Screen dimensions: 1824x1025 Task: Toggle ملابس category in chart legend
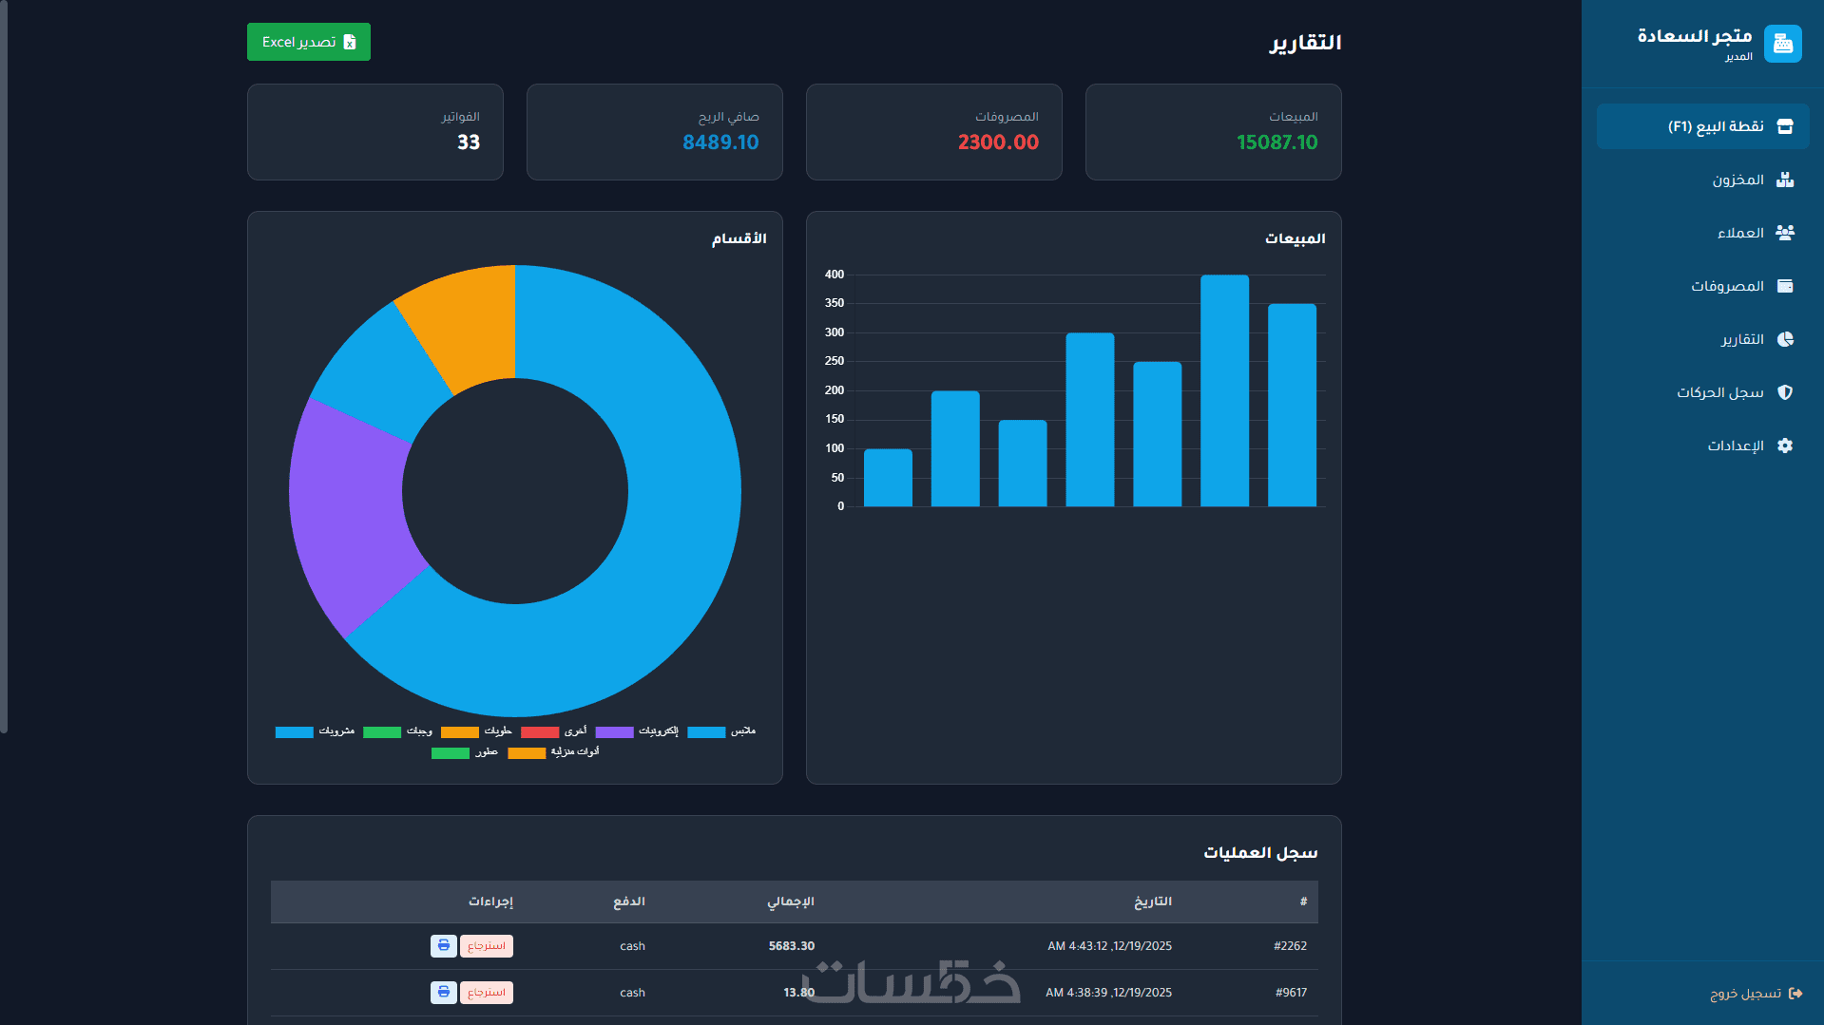pyautogui.click(x=721, y=731)
